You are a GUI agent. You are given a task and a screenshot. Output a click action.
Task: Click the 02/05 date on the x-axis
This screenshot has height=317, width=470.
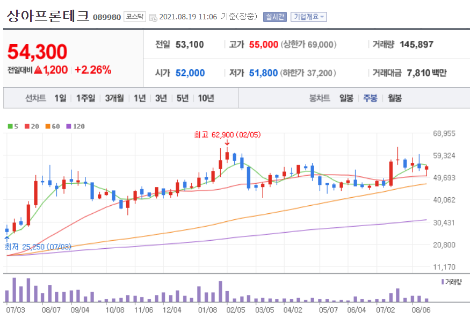(236, 310)
